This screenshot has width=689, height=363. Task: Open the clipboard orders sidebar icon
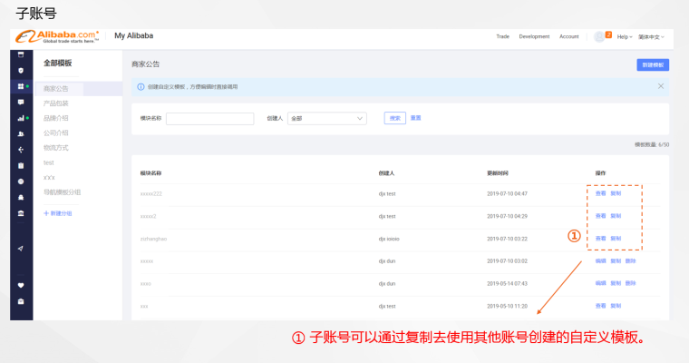click(x=21, y=165)
